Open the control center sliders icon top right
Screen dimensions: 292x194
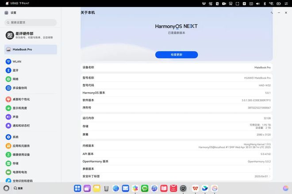[x=286, y=4]
